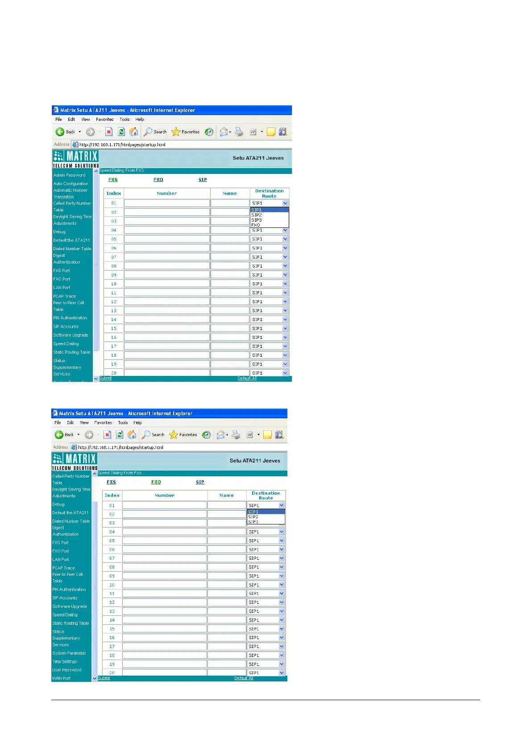Viewport: 531px width, 751px height.
Task: Open SIP Accounts sidebar link, upper window
Action: 66,326
